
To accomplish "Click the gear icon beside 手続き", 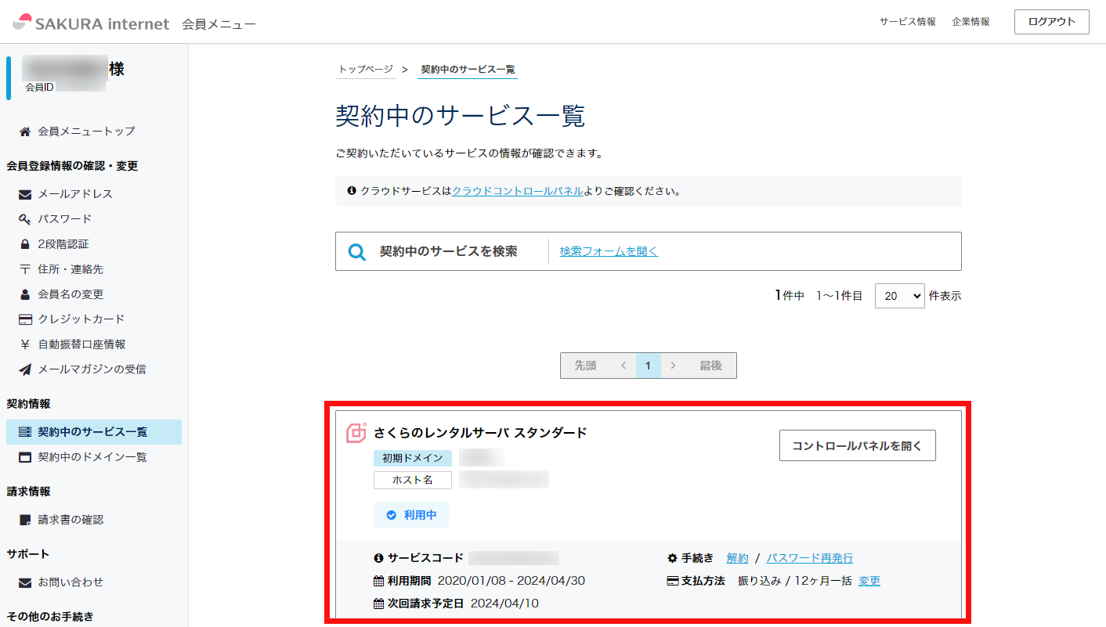I will point(672,558).
